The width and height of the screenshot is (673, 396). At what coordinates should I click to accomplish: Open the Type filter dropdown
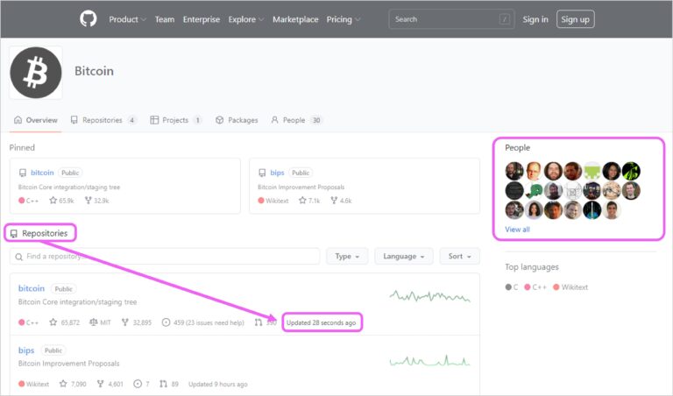(x=347, y=256)
